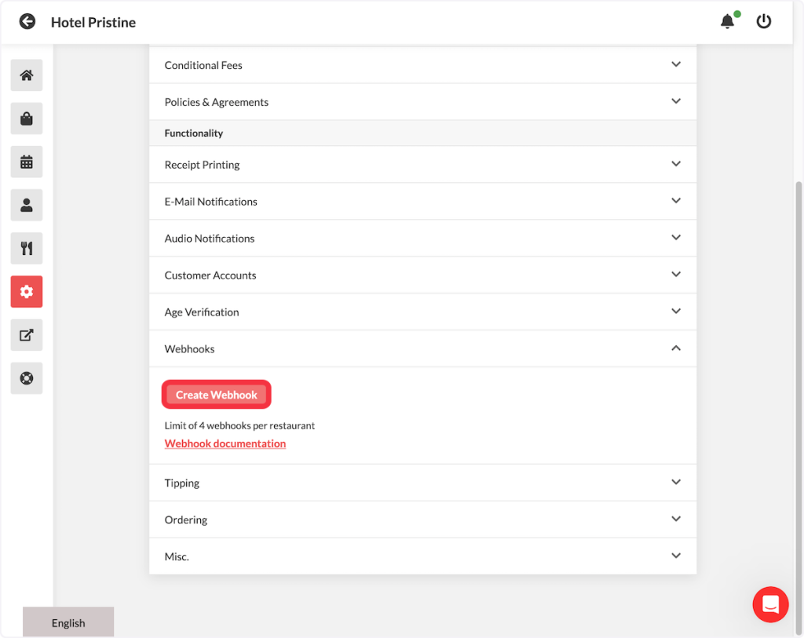804x638 pixels.
Task: Open the English language selector
Action: [x=68, y=622]
